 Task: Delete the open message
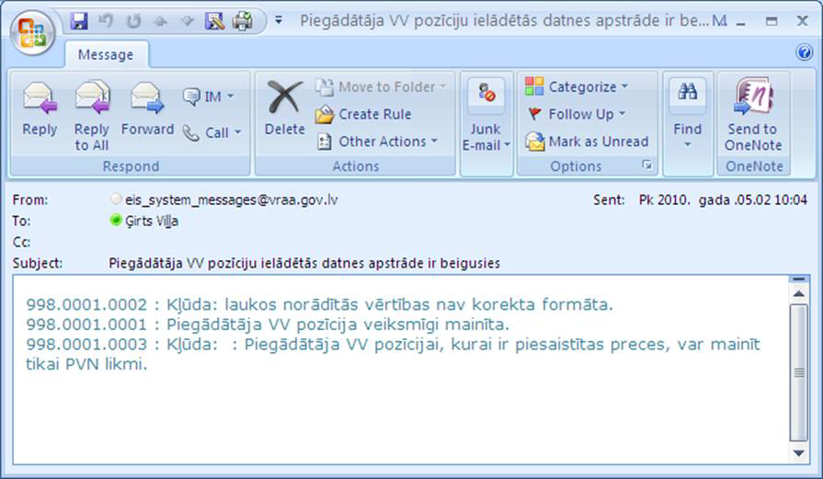284,110
